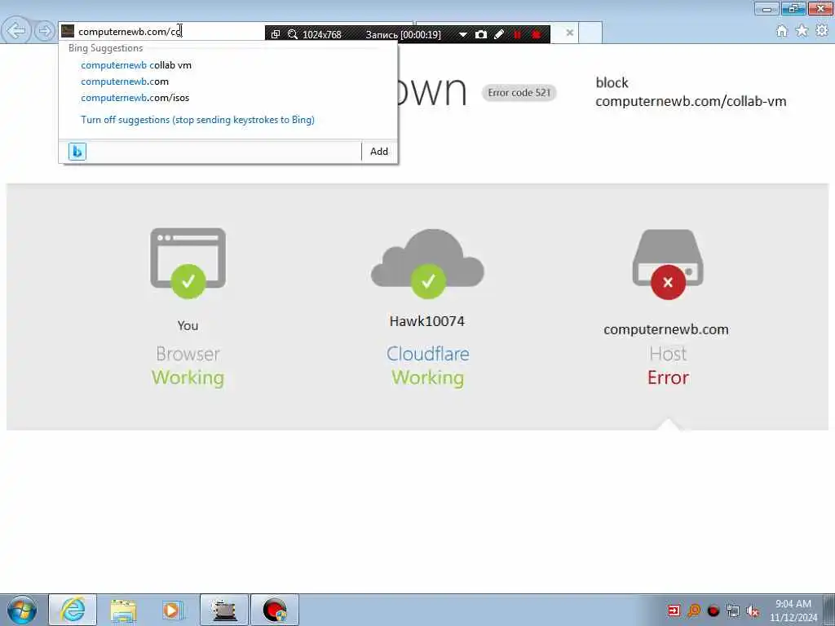Image resolution: width=835 pixels, height=626 pixels.
Task: Select 'computernewb collab vm' Bing suggestion
Action: click(136, 65)
